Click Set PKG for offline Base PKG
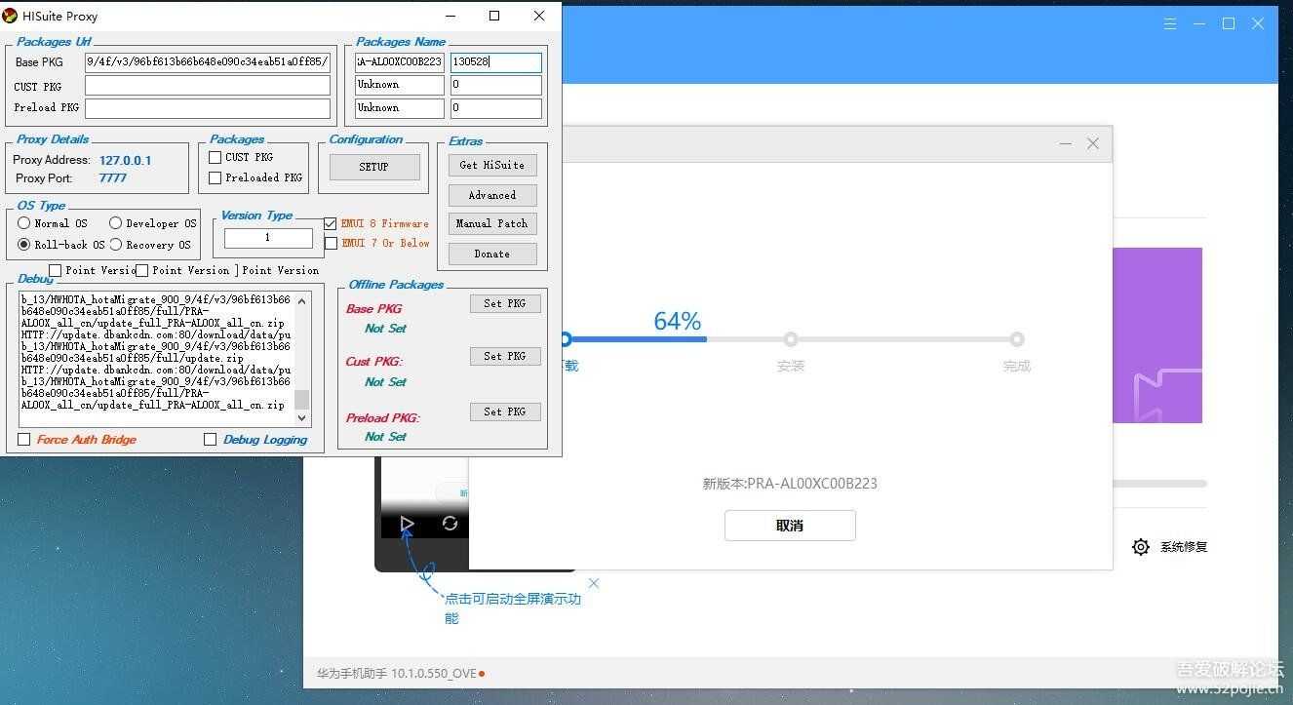Viewport: 1293px width, 705px height. pos(505,303)
